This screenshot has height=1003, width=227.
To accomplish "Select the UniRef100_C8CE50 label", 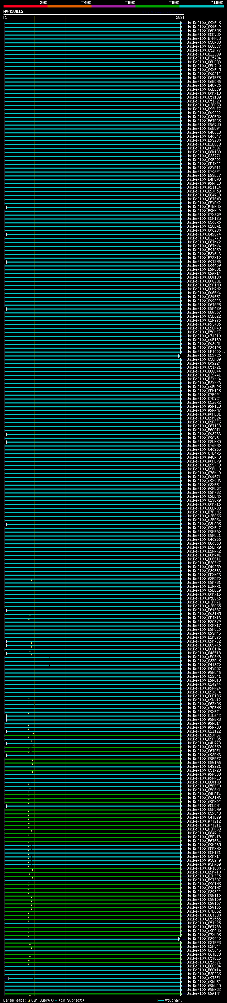I will coord(204,117).
